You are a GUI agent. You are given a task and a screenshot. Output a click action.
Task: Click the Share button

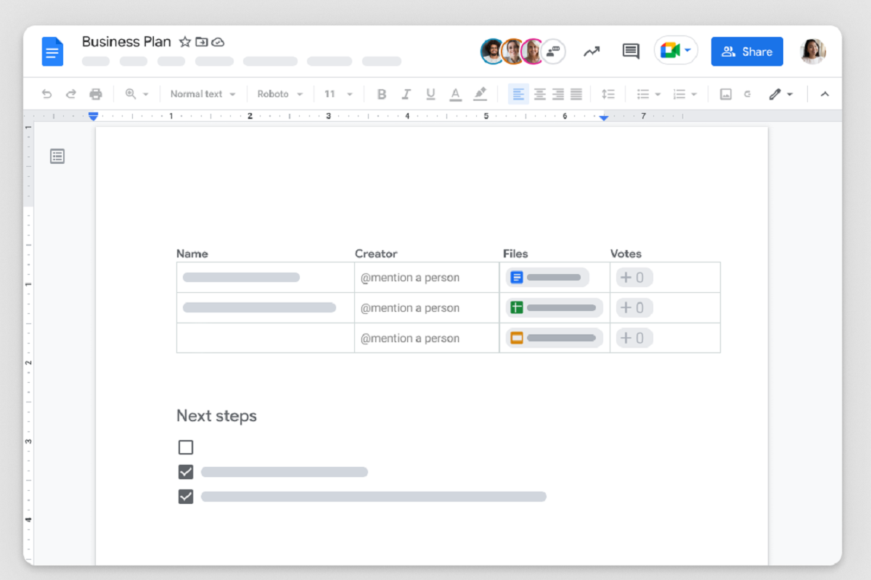747,51
